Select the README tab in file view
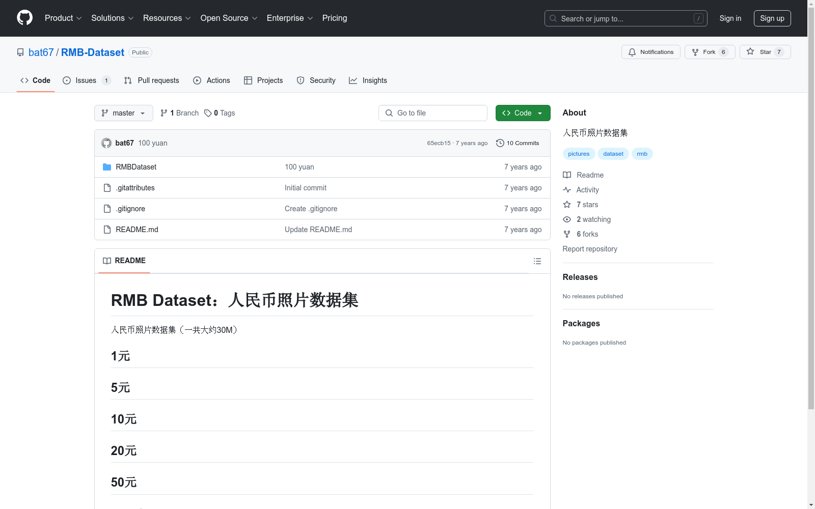815x509 pixels. (x=124, y=261)
